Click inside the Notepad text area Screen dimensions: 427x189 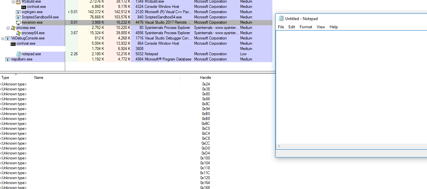(349, 85)
